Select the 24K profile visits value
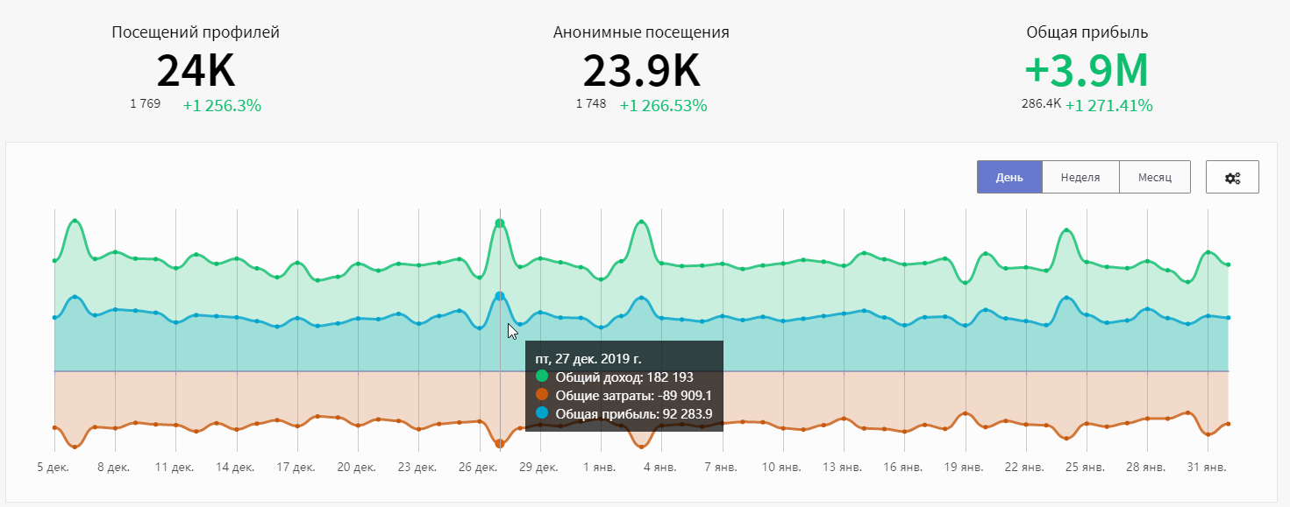This screenshot has width=1290, height=507. (196, 71)
